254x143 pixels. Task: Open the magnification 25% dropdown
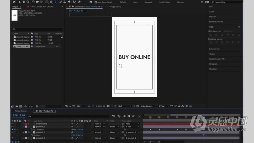point(81,106)
